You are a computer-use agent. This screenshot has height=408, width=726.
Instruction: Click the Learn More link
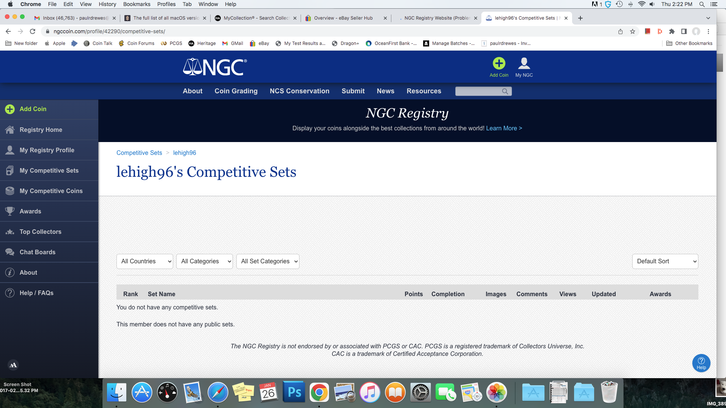504,128
